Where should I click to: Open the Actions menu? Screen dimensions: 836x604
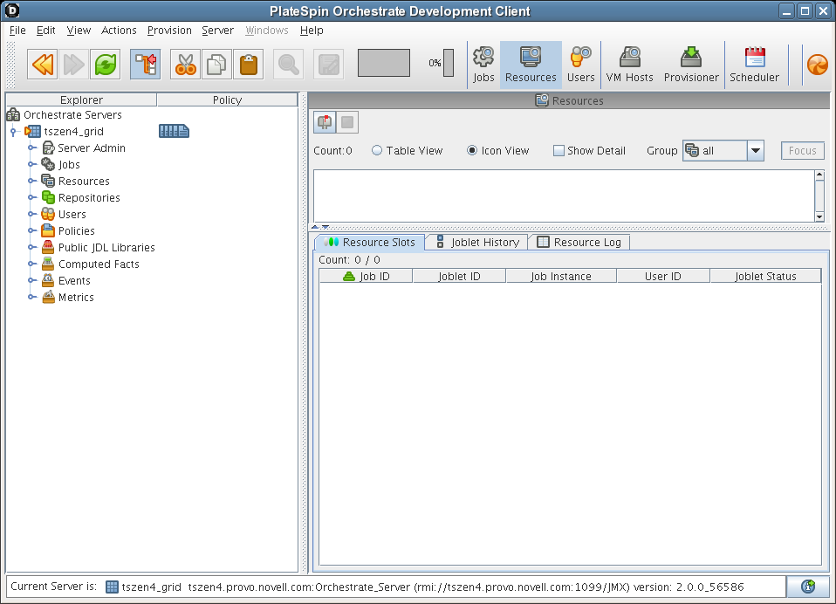pos(119,31)
